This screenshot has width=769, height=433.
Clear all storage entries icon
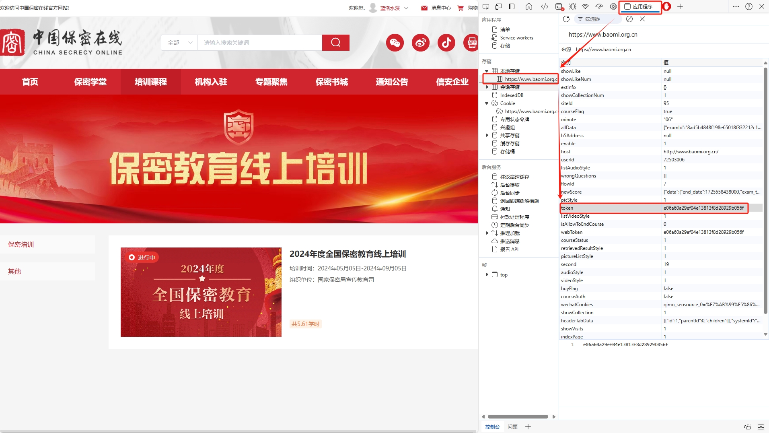point(629,19)
